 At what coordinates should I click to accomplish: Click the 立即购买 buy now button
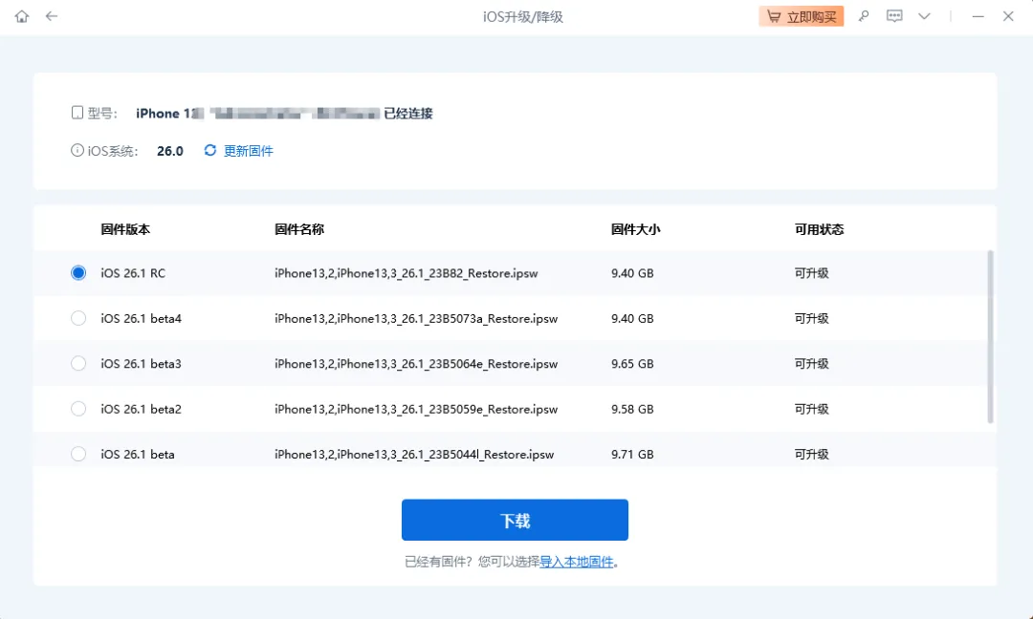coord(802,16)
